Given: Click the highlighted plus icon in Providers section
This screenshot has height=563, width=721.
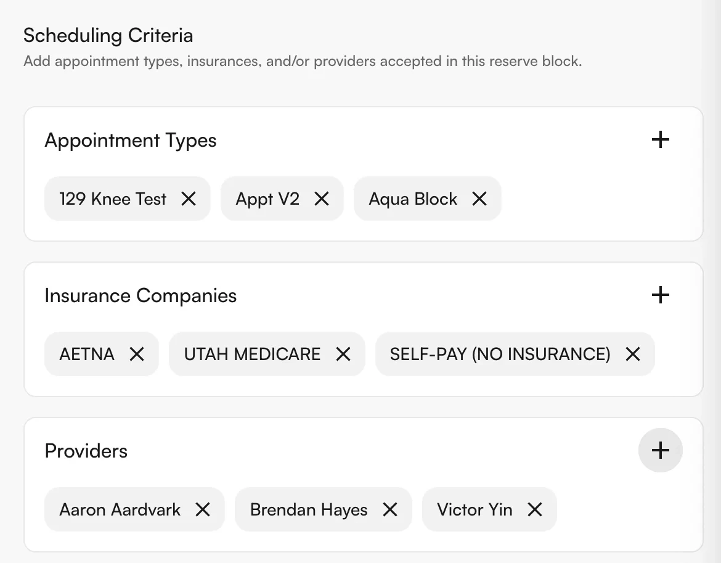Looking at the screenshot, I should point(660,450).
